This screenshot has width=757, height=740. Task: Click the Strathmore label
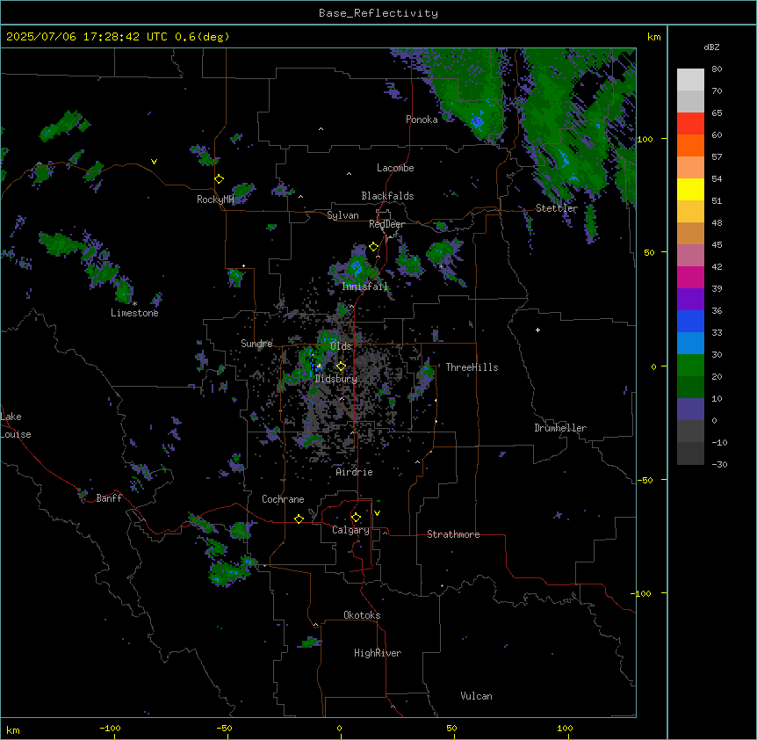453,534
